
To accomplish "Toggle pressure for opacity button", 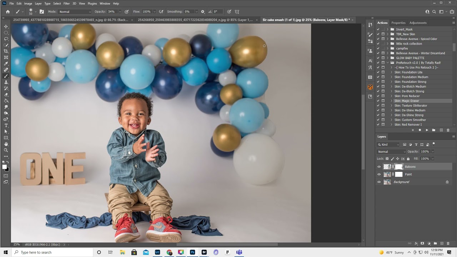I will (x=127, y=12).
